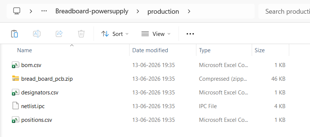The image size is (310, 137).
Task: Open the View dropdown menu
Action: pyautogui.click(x=156, y=34)
